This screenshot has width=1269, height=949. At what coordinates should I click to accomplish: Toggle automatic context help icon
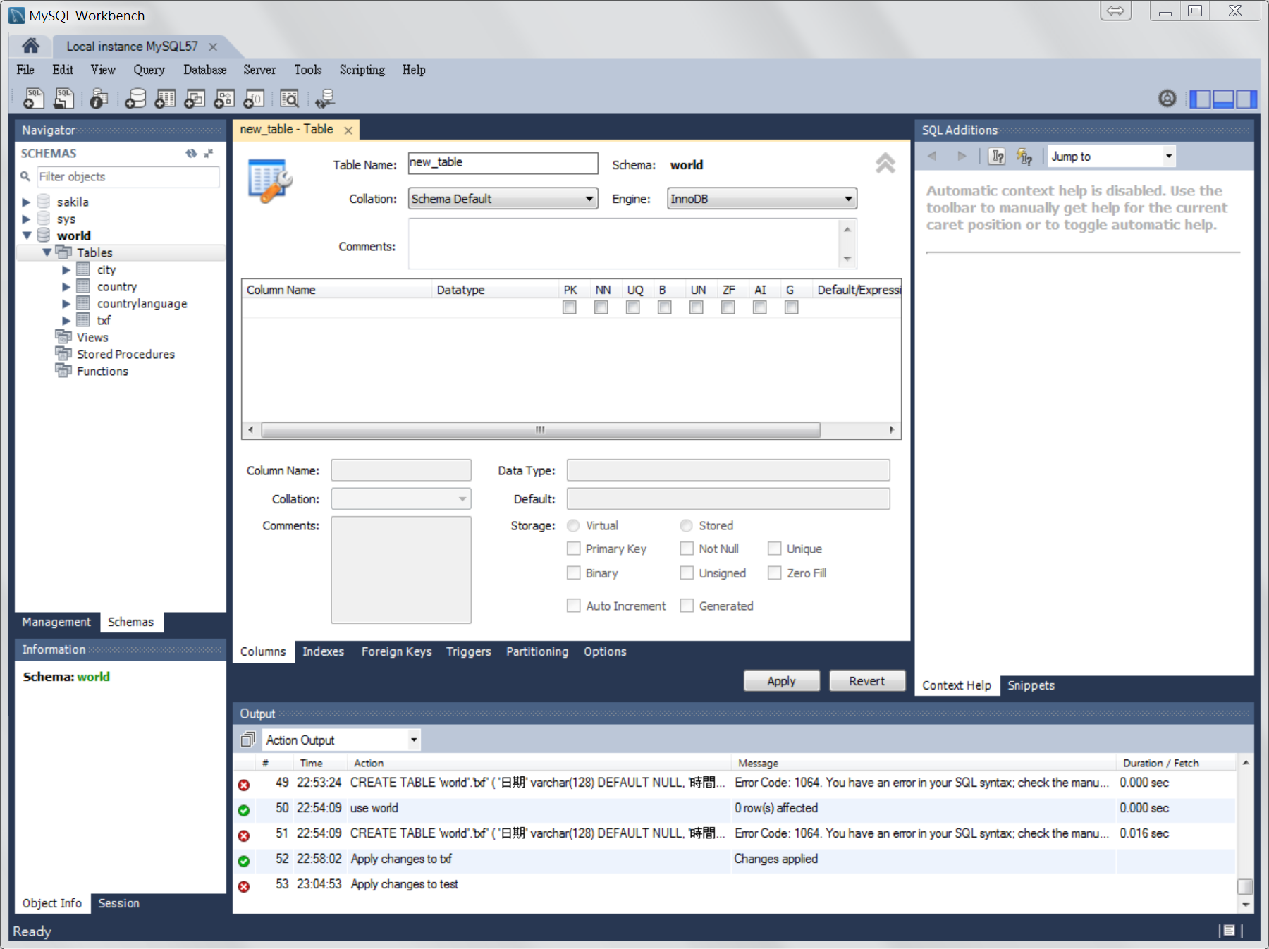[x=1024, y=156]
